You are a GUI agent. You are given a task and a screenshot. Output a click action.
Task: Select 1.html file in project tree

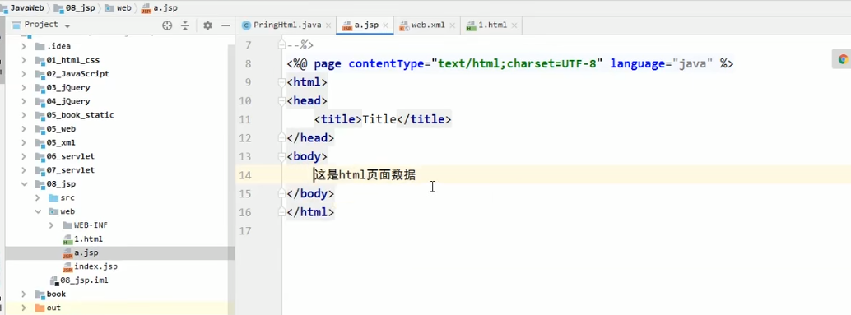pyautogui.click(x=88, y=239)
